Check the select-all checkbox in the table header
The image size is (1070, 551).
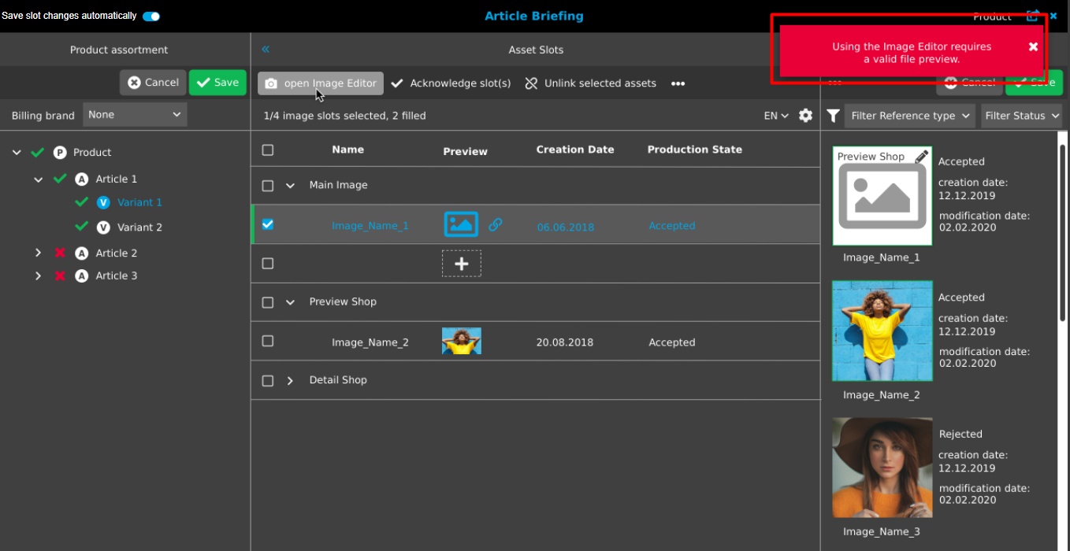click(x=268, y=149)
